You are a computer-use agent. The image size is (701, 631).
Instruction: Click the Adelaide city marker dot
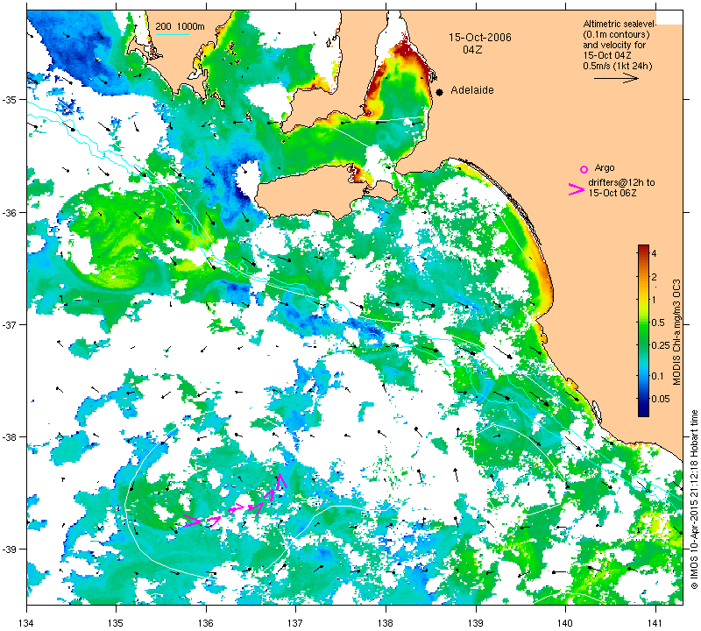point(440,92)
